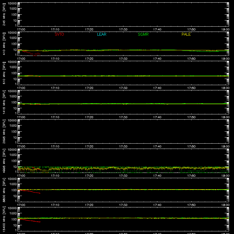
Task: Click the 18:00 tick under the 245 MHz panel
Action: 225,30
